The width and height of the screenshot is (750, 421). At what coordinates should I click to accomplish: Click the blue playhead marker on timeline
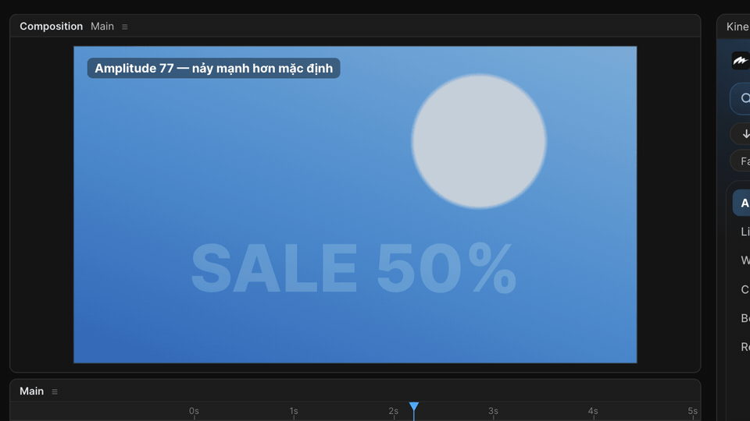[414, 407]
